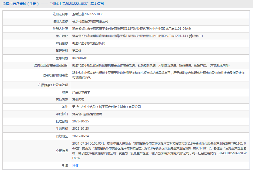
Task: Click the page title 境内医疗器械（注册）基本信息
Action: pos(55,4)
